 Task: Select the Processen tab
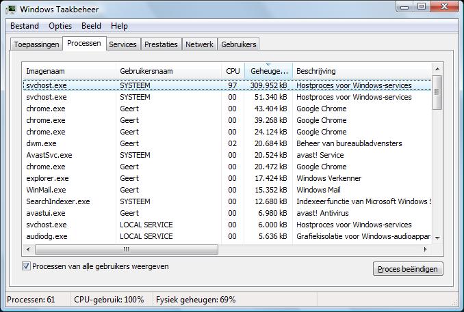point(84,44)
